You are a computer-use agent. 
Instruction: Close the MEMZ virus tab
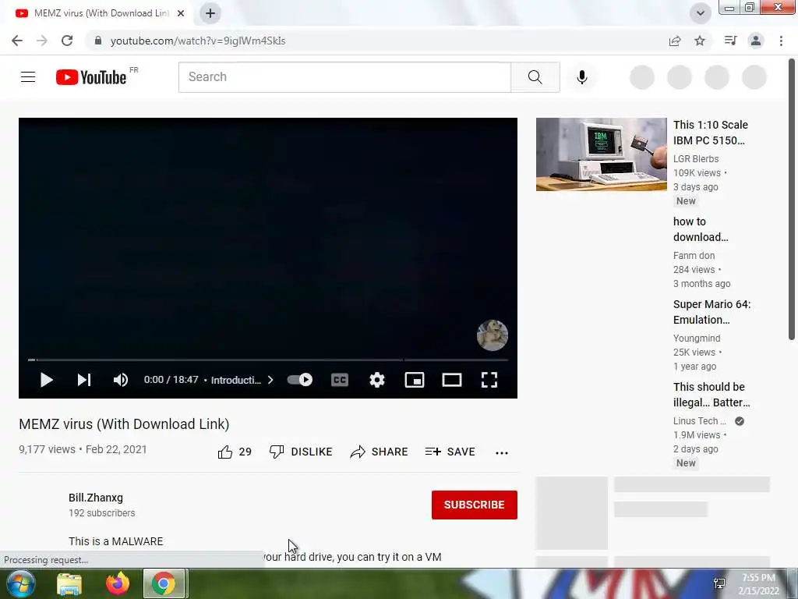[181, 13]
